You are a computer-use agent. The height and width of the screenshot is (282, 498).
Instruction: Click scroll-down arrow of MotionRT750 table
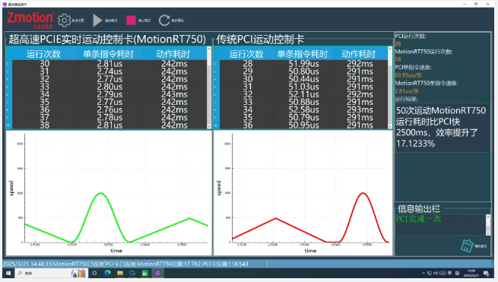[209, 127]
